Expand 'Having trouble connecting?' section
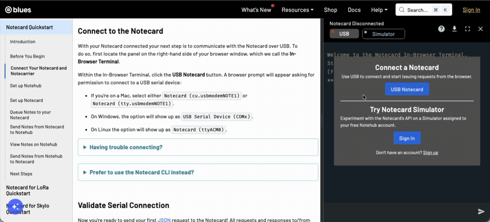 coord(198,147)
